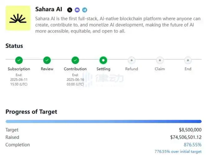Image resolution: width=206 pixels, height=160 pixels.
Task: Click the 776.55% over initial target text
Action: point(178,152)
